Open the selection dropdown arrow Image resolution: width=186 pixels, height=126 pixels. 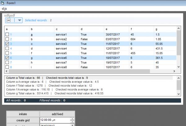[x=20, y=20]
